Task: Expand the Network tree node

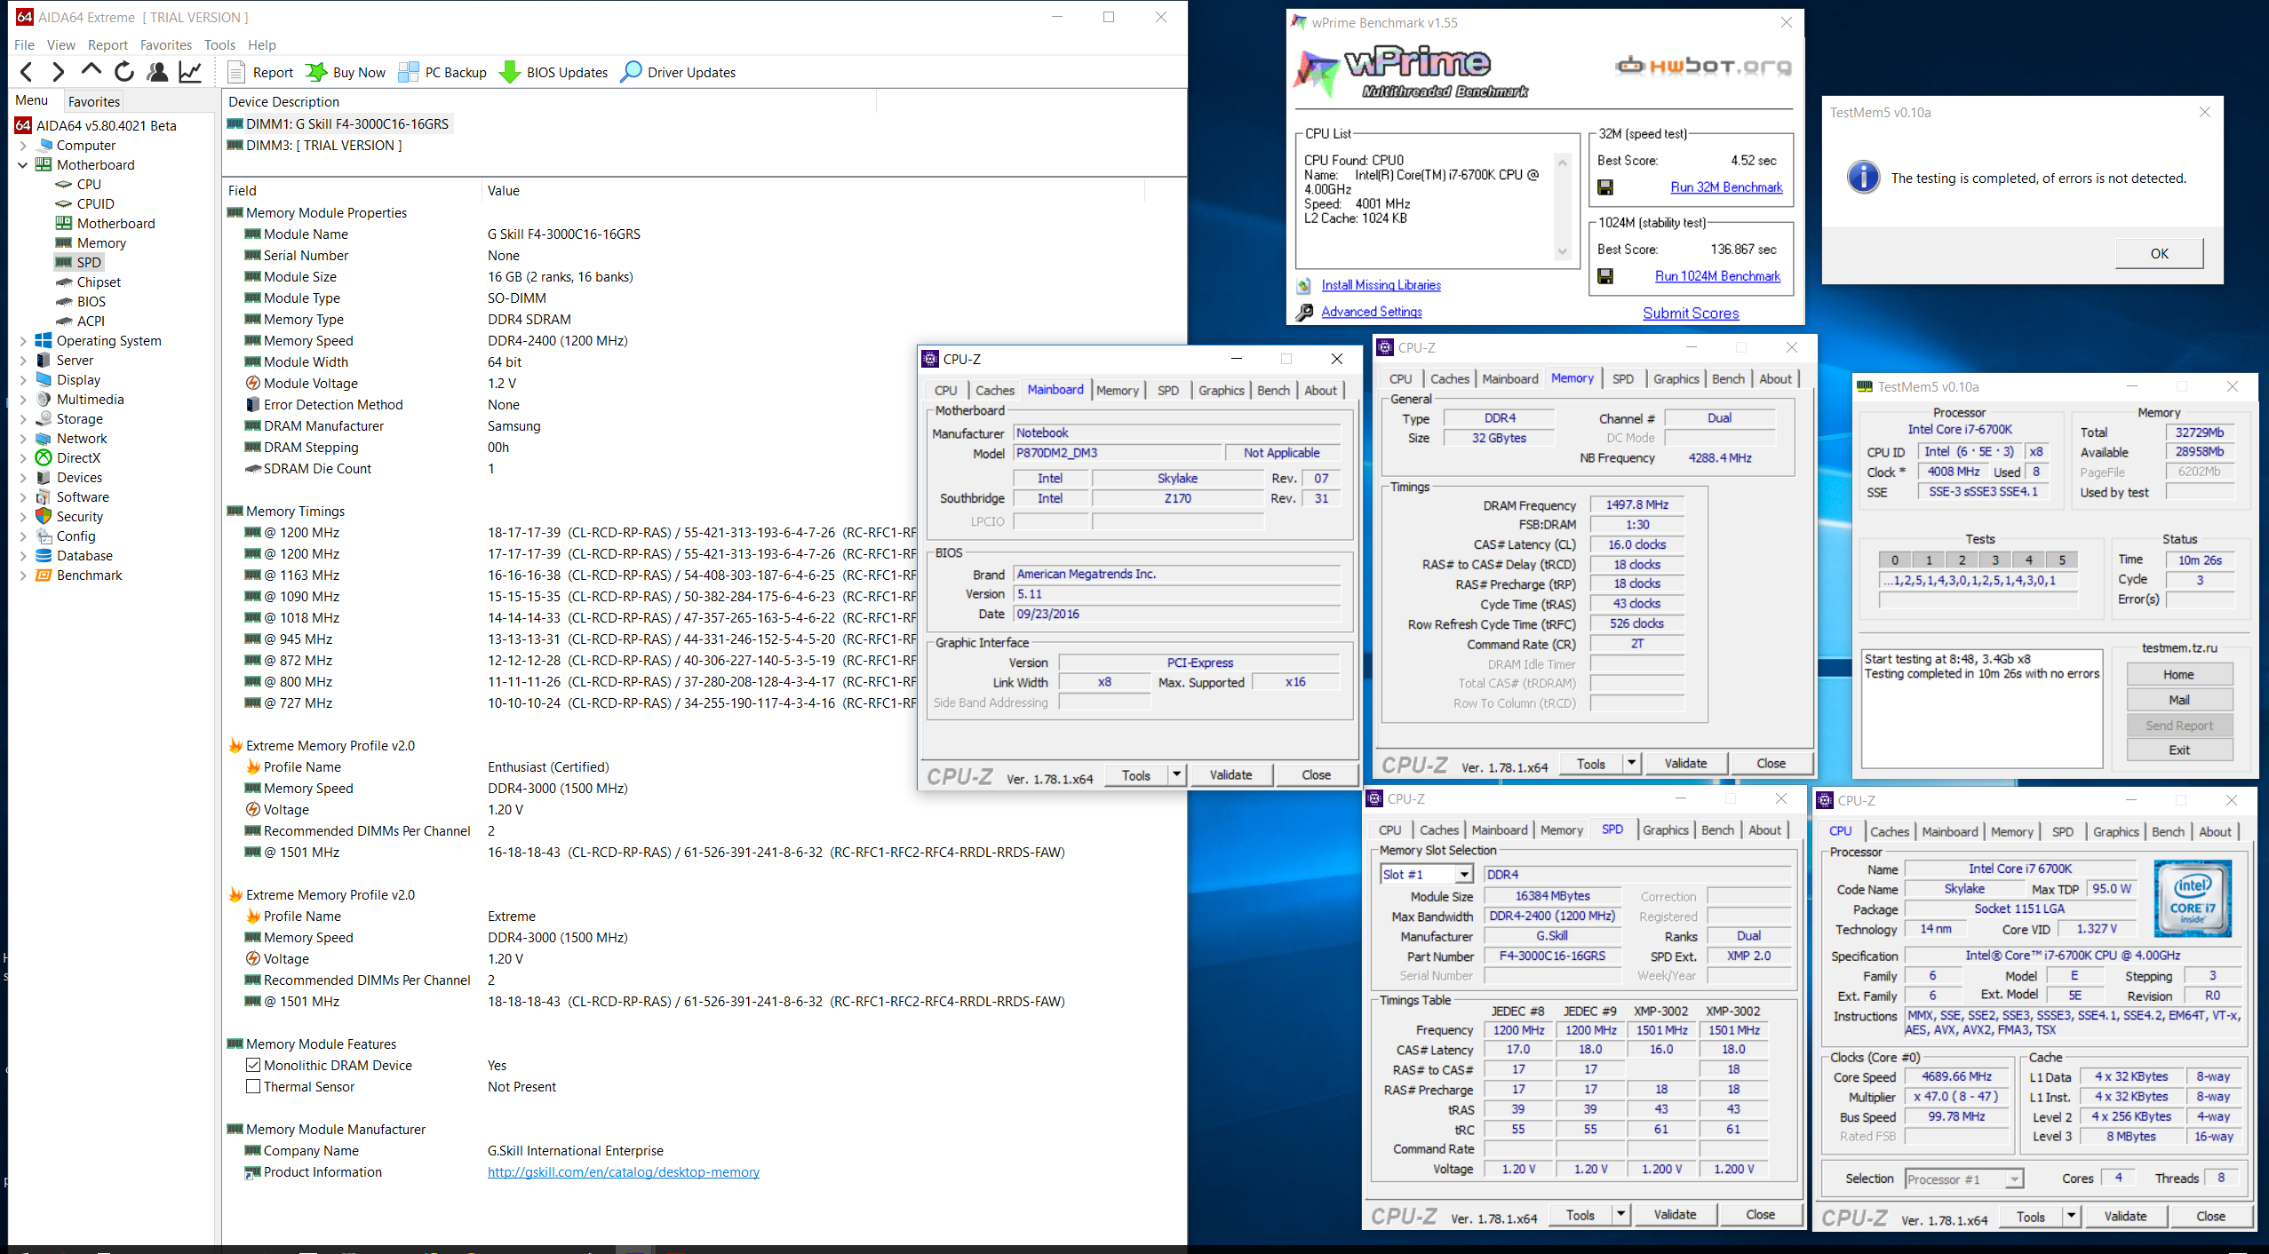Action: (x=23, y=439)
